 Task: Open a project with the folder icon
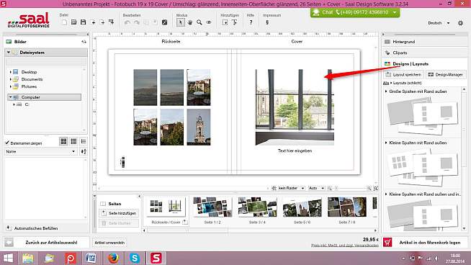tap(74, 22)
